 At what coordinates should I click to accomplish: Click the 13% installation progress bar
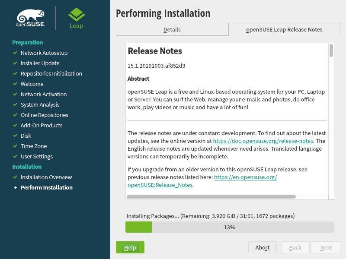tap(230, 227)
